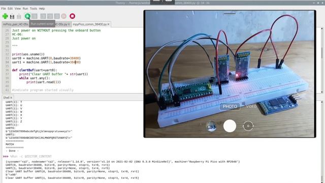The width and height of the screenshot is (325, 183).
Task: Close the partly hidden HC-05s.py tab
Action: coord(69,24)
